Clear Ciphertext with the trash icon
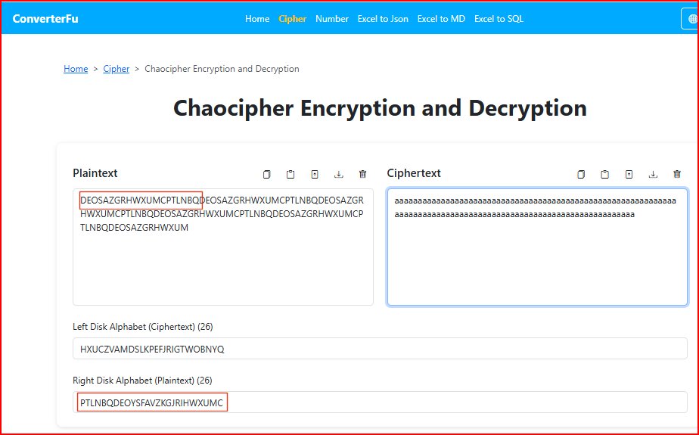 click(677, 174)
